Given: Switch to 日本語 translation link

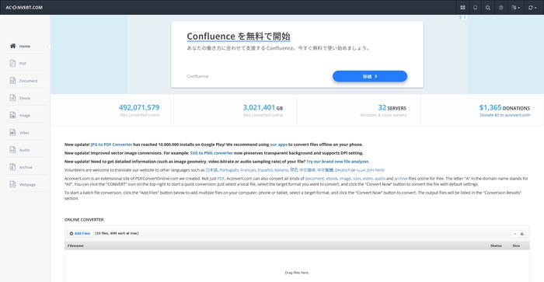Looking at the screenshot, I should coord(211,170).
